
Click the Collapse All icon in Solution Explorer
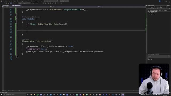(160, 7)
